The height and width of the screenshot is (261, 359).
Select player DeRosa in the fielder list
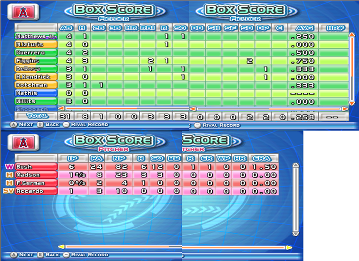coord(36,69)
